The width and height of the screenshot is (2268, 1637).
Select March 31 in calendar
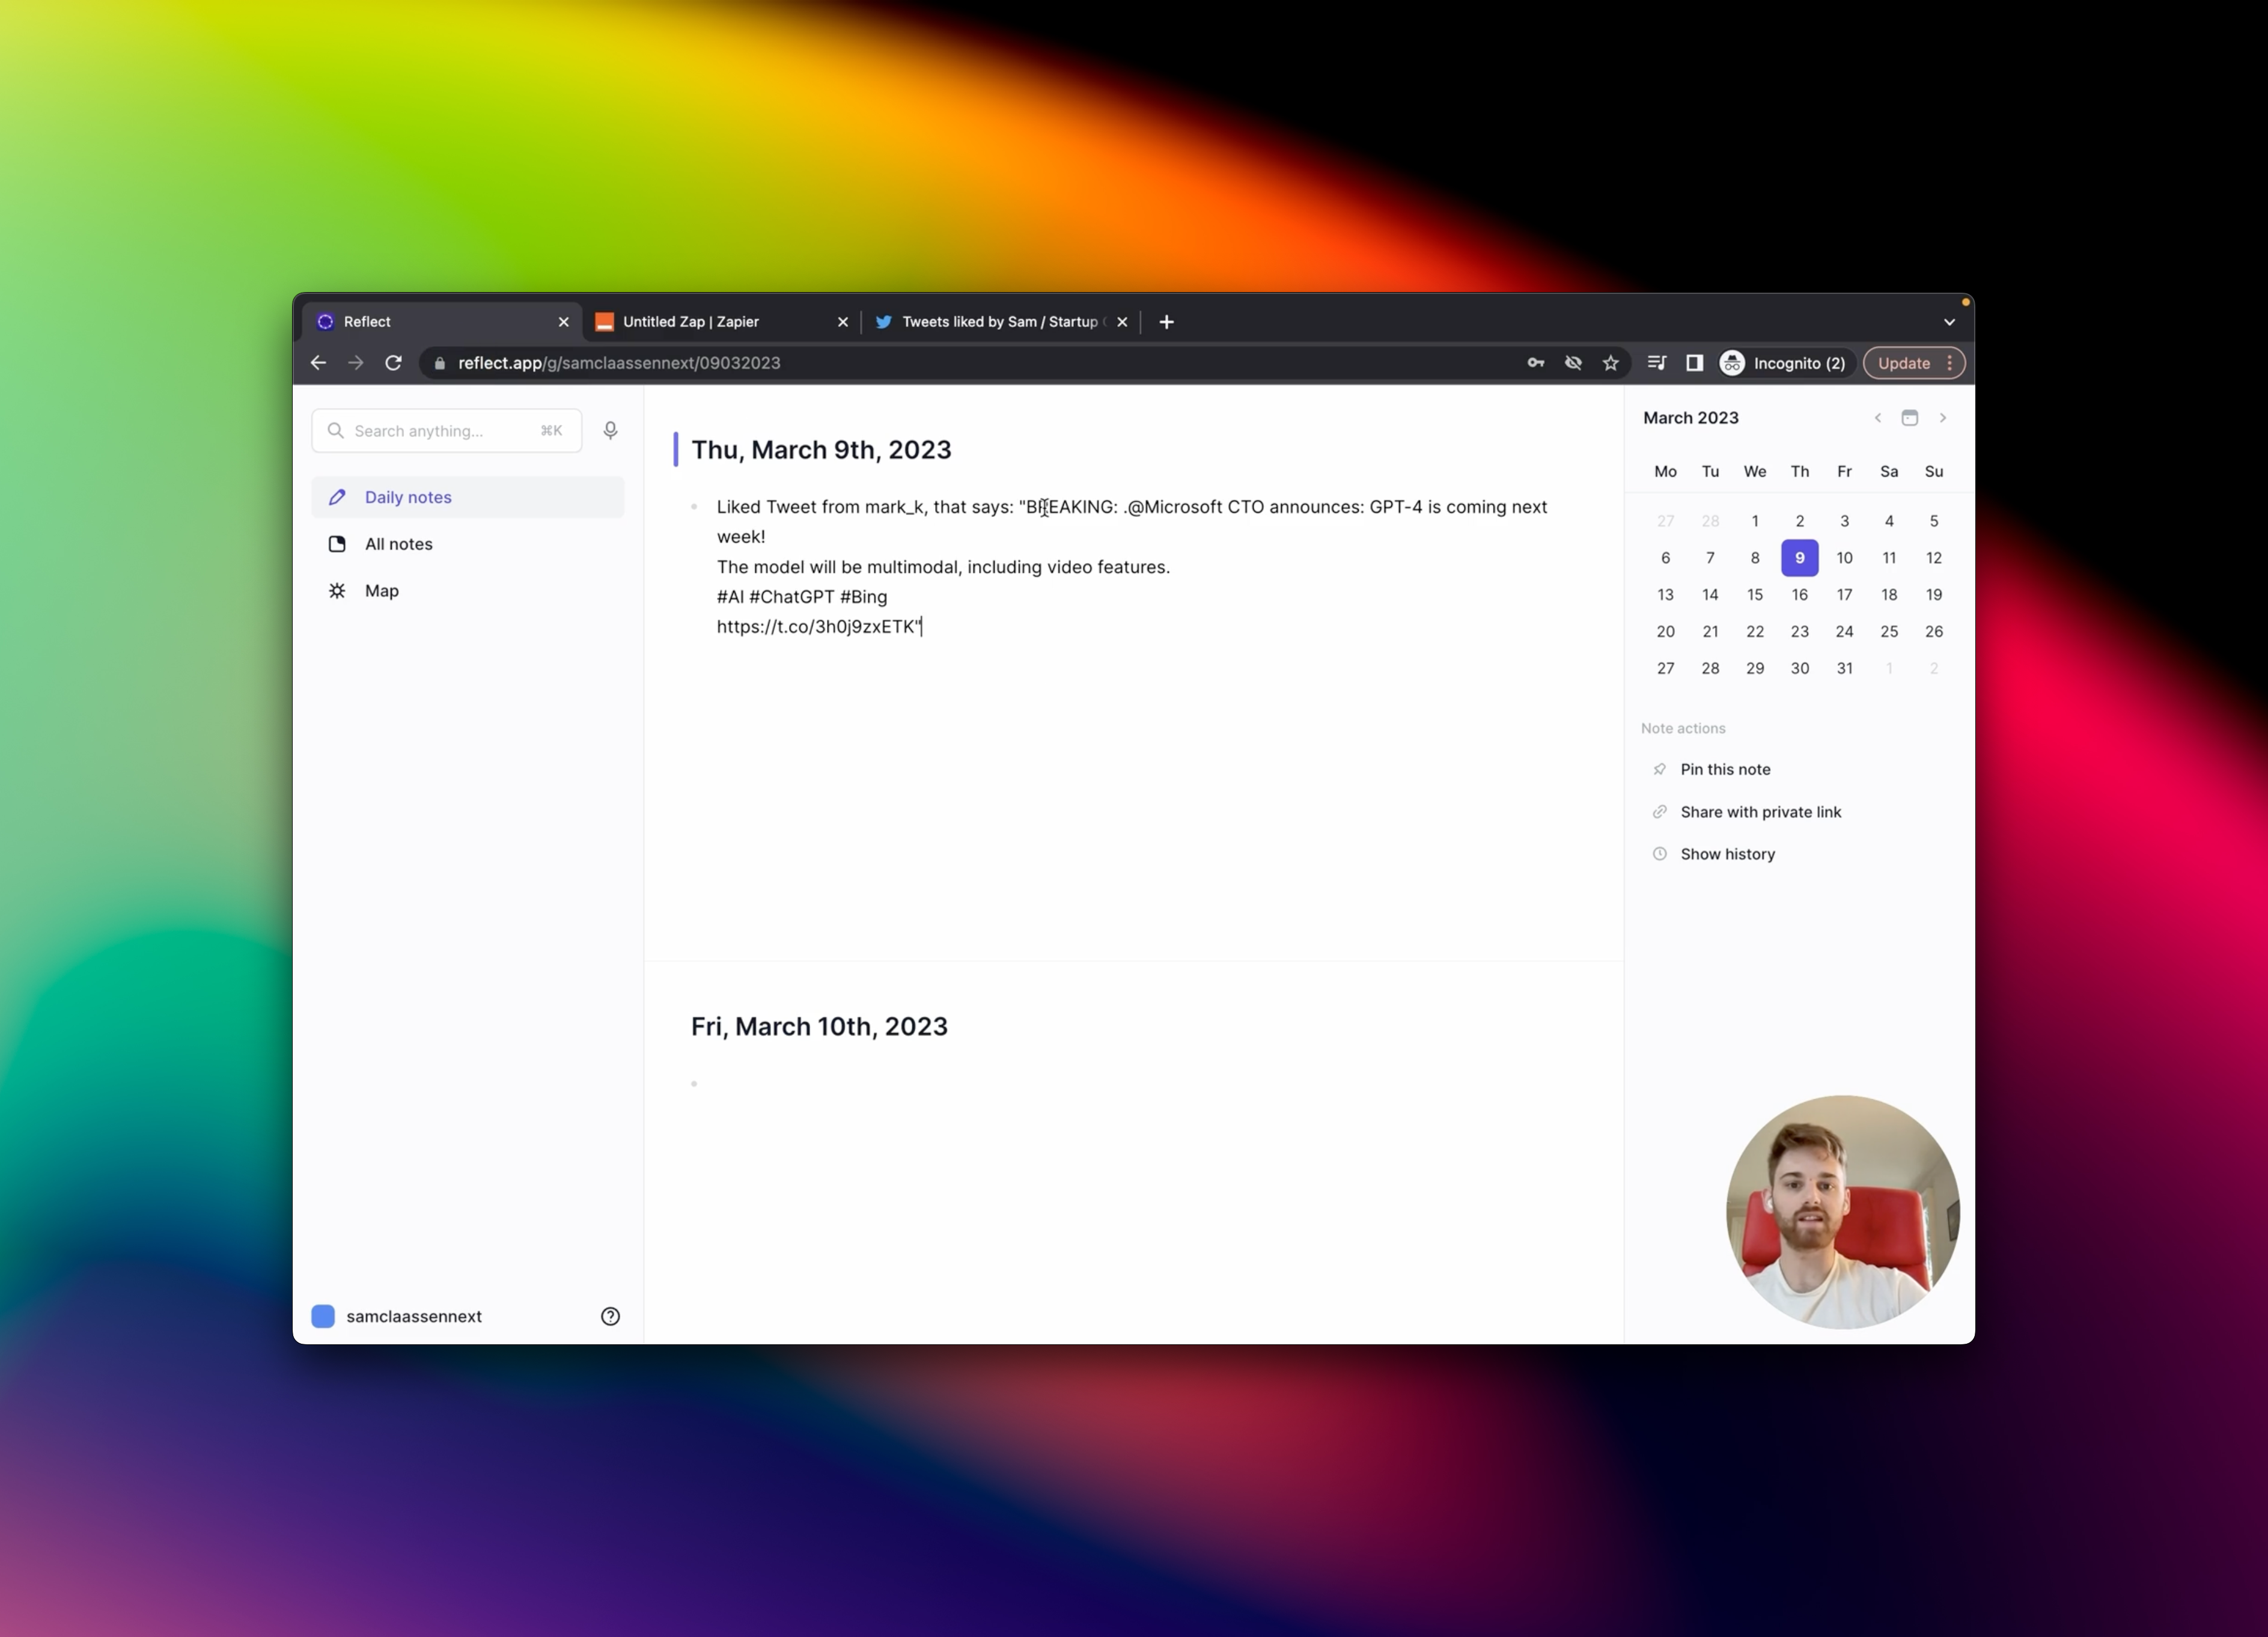1844,668
